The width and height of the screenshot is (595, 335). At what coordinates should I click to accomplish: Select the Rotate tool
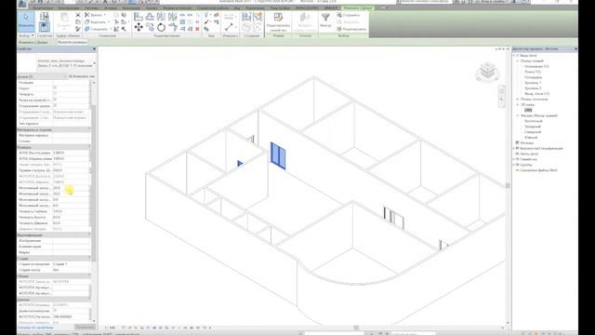pyautogui.click(x=161, y=27)
